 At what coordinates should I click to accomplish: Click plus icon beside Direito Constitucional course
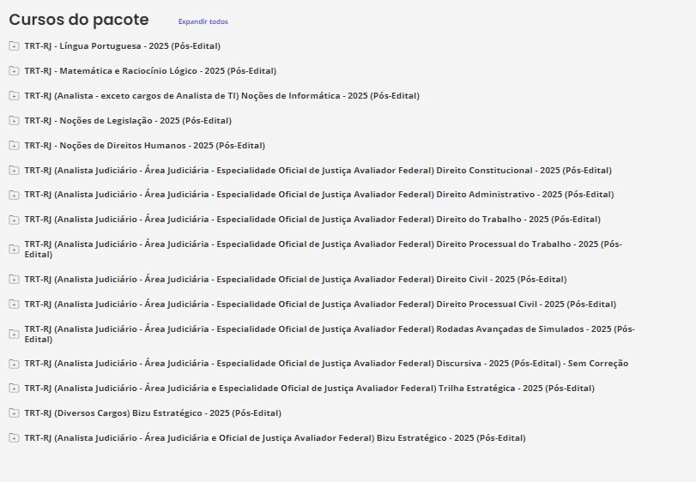tap(14, 170)
